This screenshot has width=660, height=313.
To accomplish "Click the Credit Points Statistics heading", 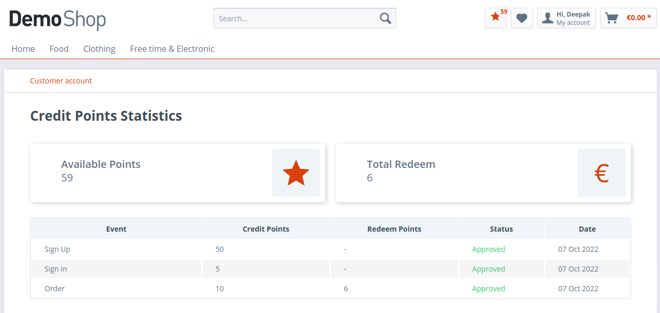I will [106, 116].
